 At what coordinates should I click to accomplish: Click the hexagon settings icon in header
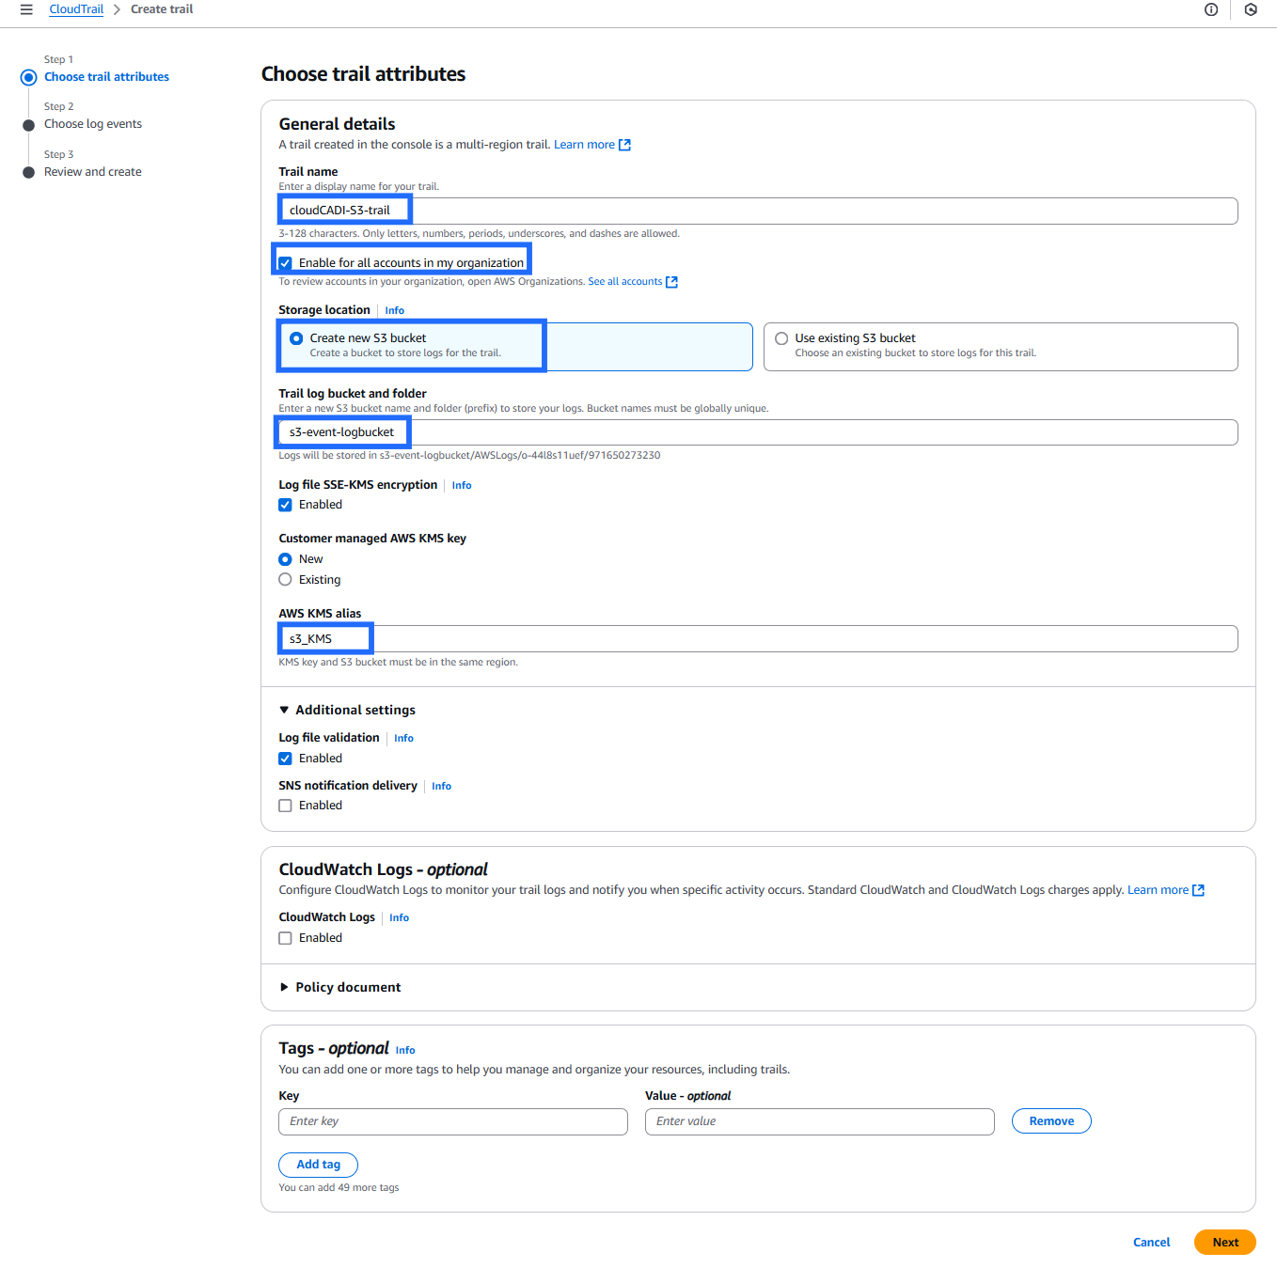[x=1251, y=9]
